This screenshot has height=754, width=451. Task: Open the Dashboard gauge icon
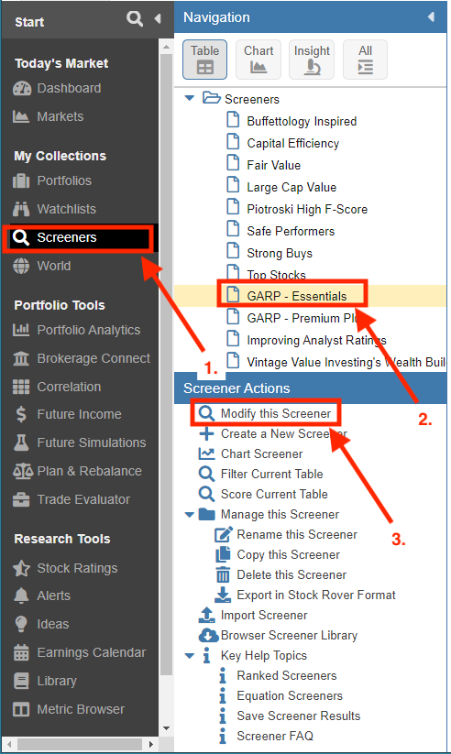(x=22, y=89)
